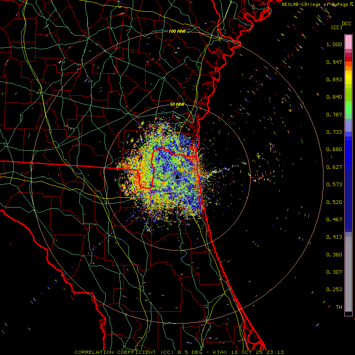Image resolution: width=355 pixels, height=355 pixels.
Task: Click the 50 NMI range ring label
Action: pyautogui.click(x=177, y=105)
